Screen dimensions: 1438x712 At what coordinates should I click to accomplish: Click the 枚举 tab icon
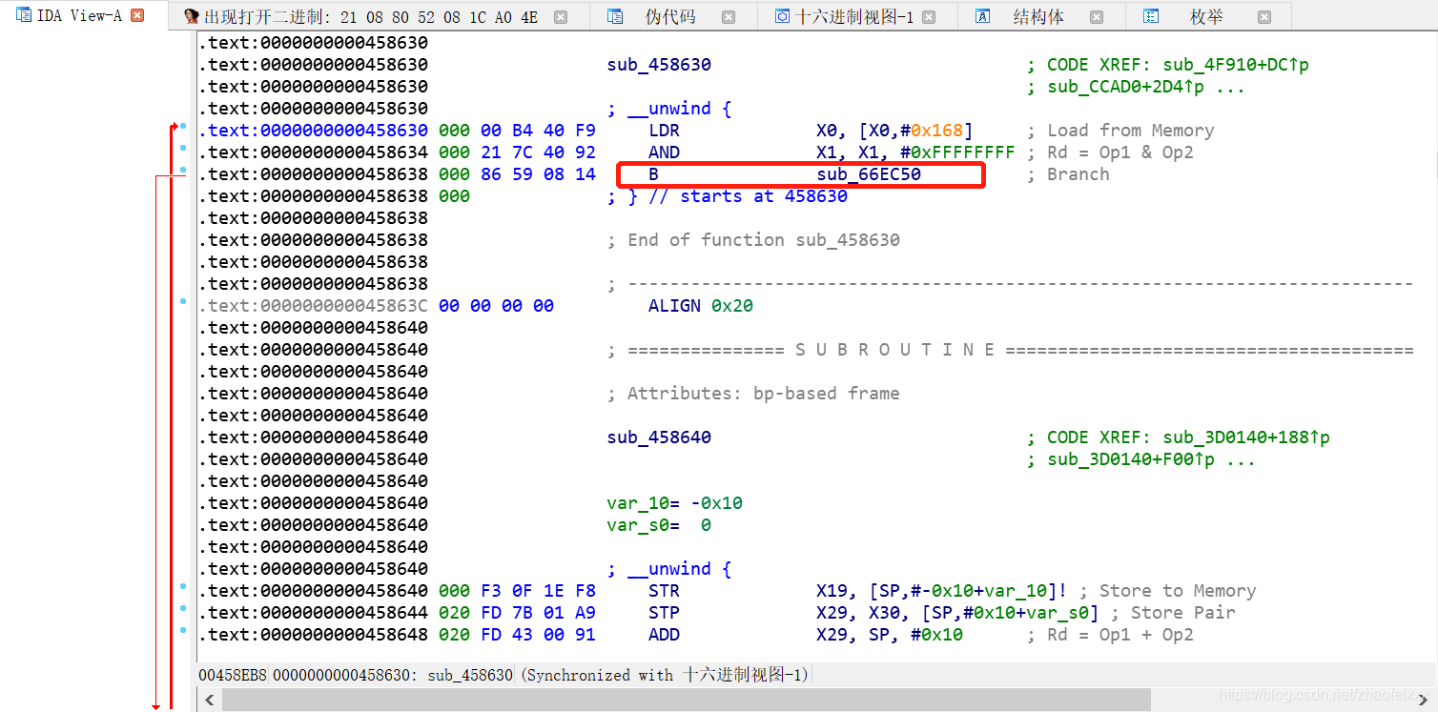coord(1151,16)
